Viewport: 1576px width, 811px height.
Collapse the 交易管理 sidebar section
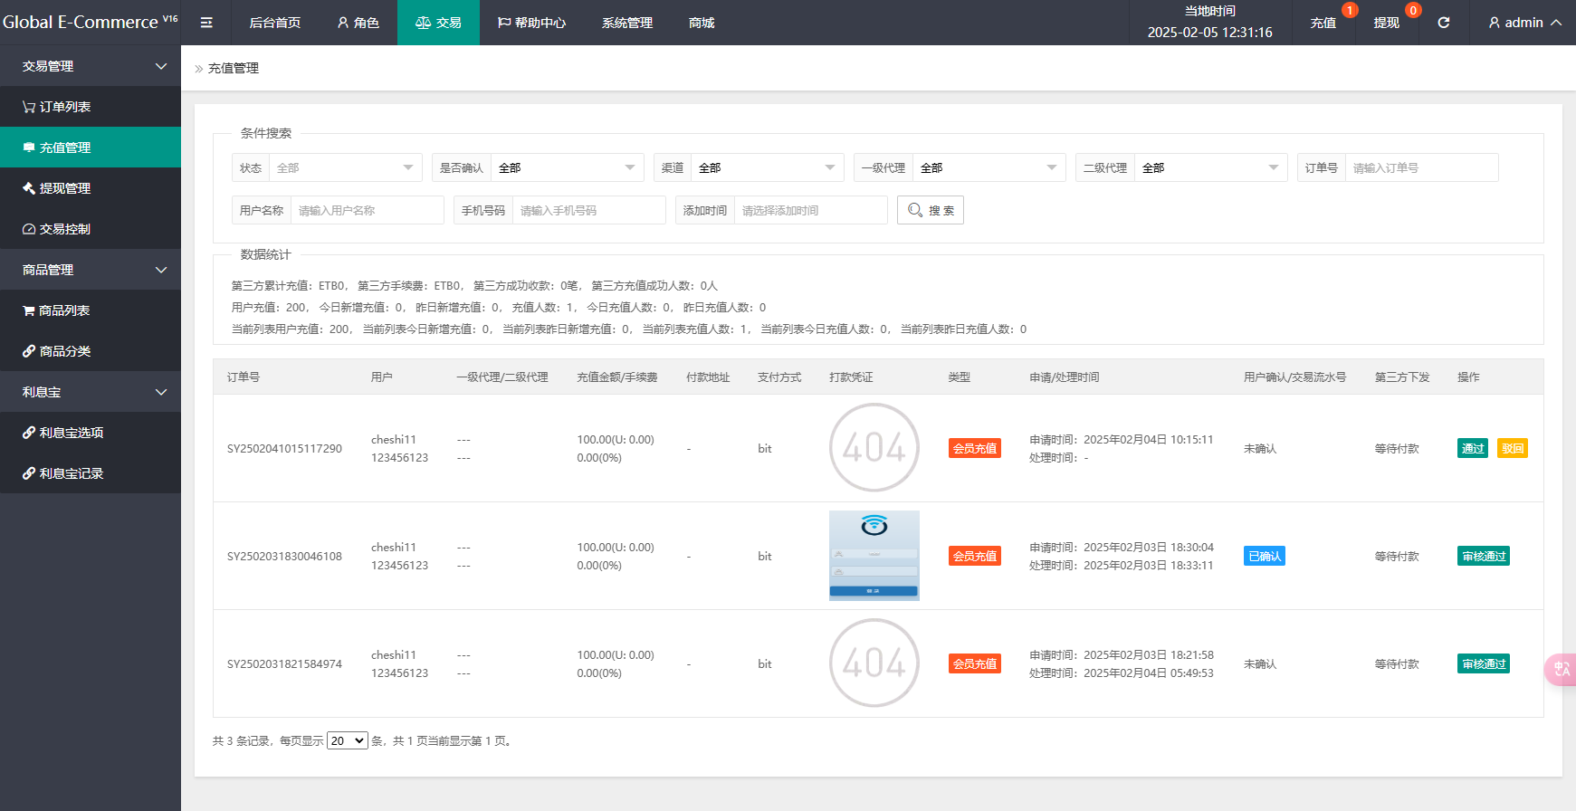pyautogui.click(x=91, y=66)
